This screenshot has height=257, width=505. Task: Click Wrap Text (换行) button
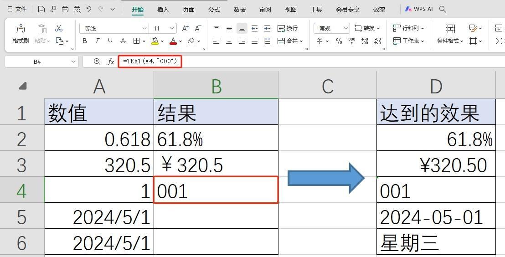point(288,28)
